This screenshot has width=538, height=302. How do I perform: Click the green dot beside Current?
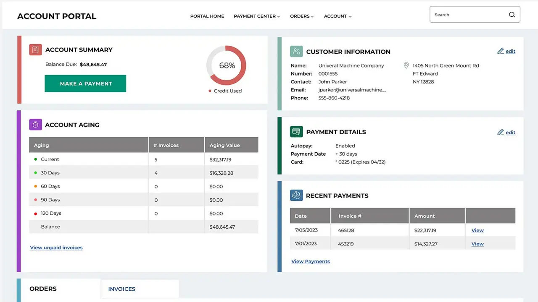pos(35,159)
